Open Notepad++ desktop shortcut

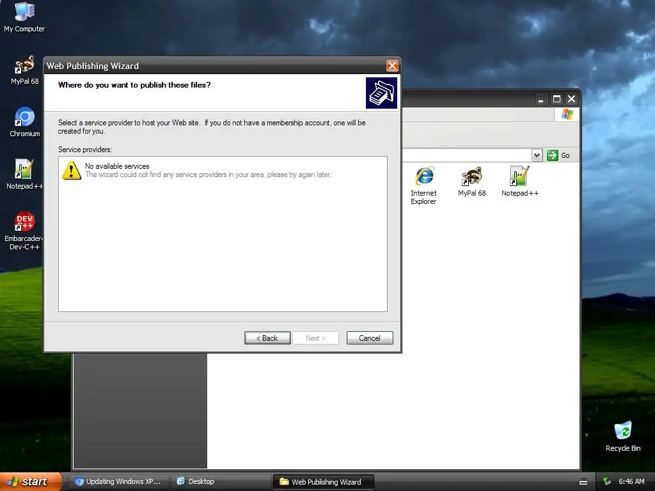pos(24,174)
